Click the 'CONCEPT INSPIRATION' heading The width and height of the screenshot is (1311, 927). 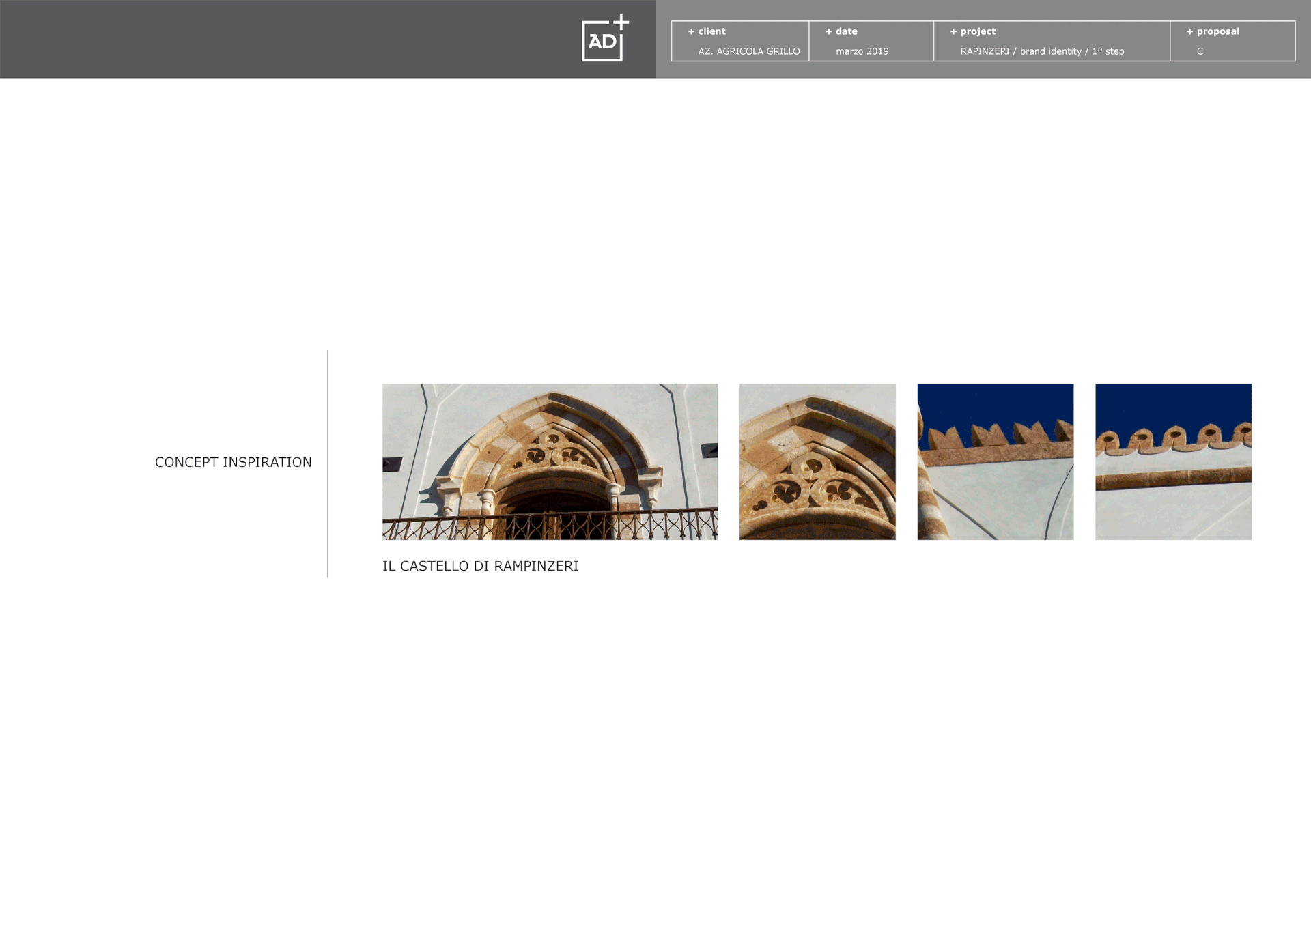(x=234, y=462)
